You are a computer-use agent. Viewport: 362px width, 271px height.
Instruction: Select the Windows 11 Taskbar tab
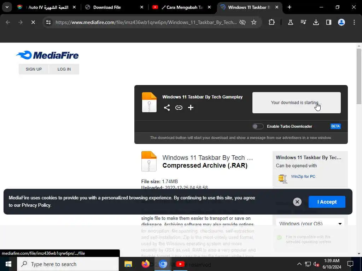(x=249, y=7)
